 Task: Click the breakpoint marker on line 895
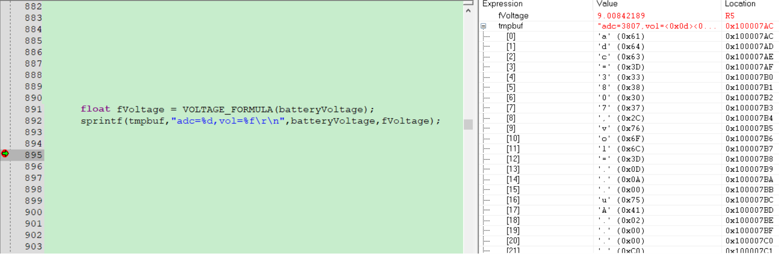(x=5, y=153)
